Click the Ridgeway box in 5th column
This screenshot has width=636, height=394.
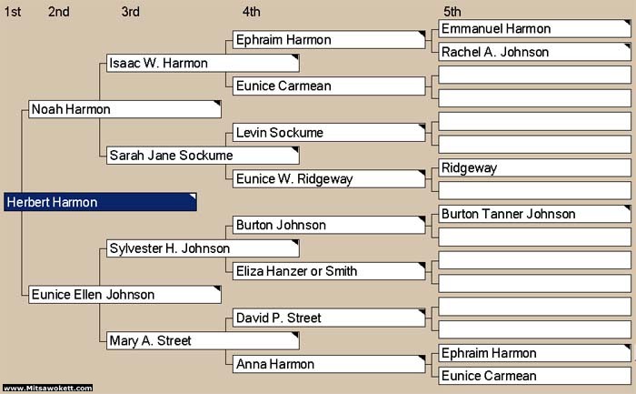click(x=534, y=167)
